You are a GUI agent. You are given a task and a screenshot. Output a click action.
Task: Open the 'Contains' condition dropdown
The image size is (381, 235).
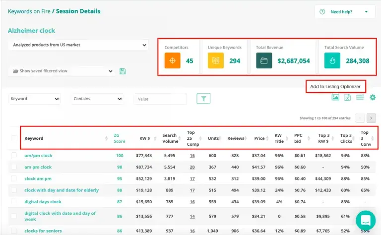(x=97, y=99)
